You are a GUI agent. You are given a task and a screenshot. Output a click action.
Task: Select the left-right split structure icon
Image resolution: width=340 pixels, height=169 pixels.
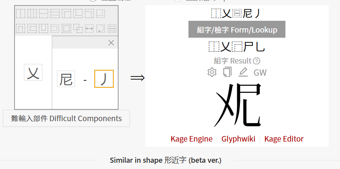tap(20, 14)
